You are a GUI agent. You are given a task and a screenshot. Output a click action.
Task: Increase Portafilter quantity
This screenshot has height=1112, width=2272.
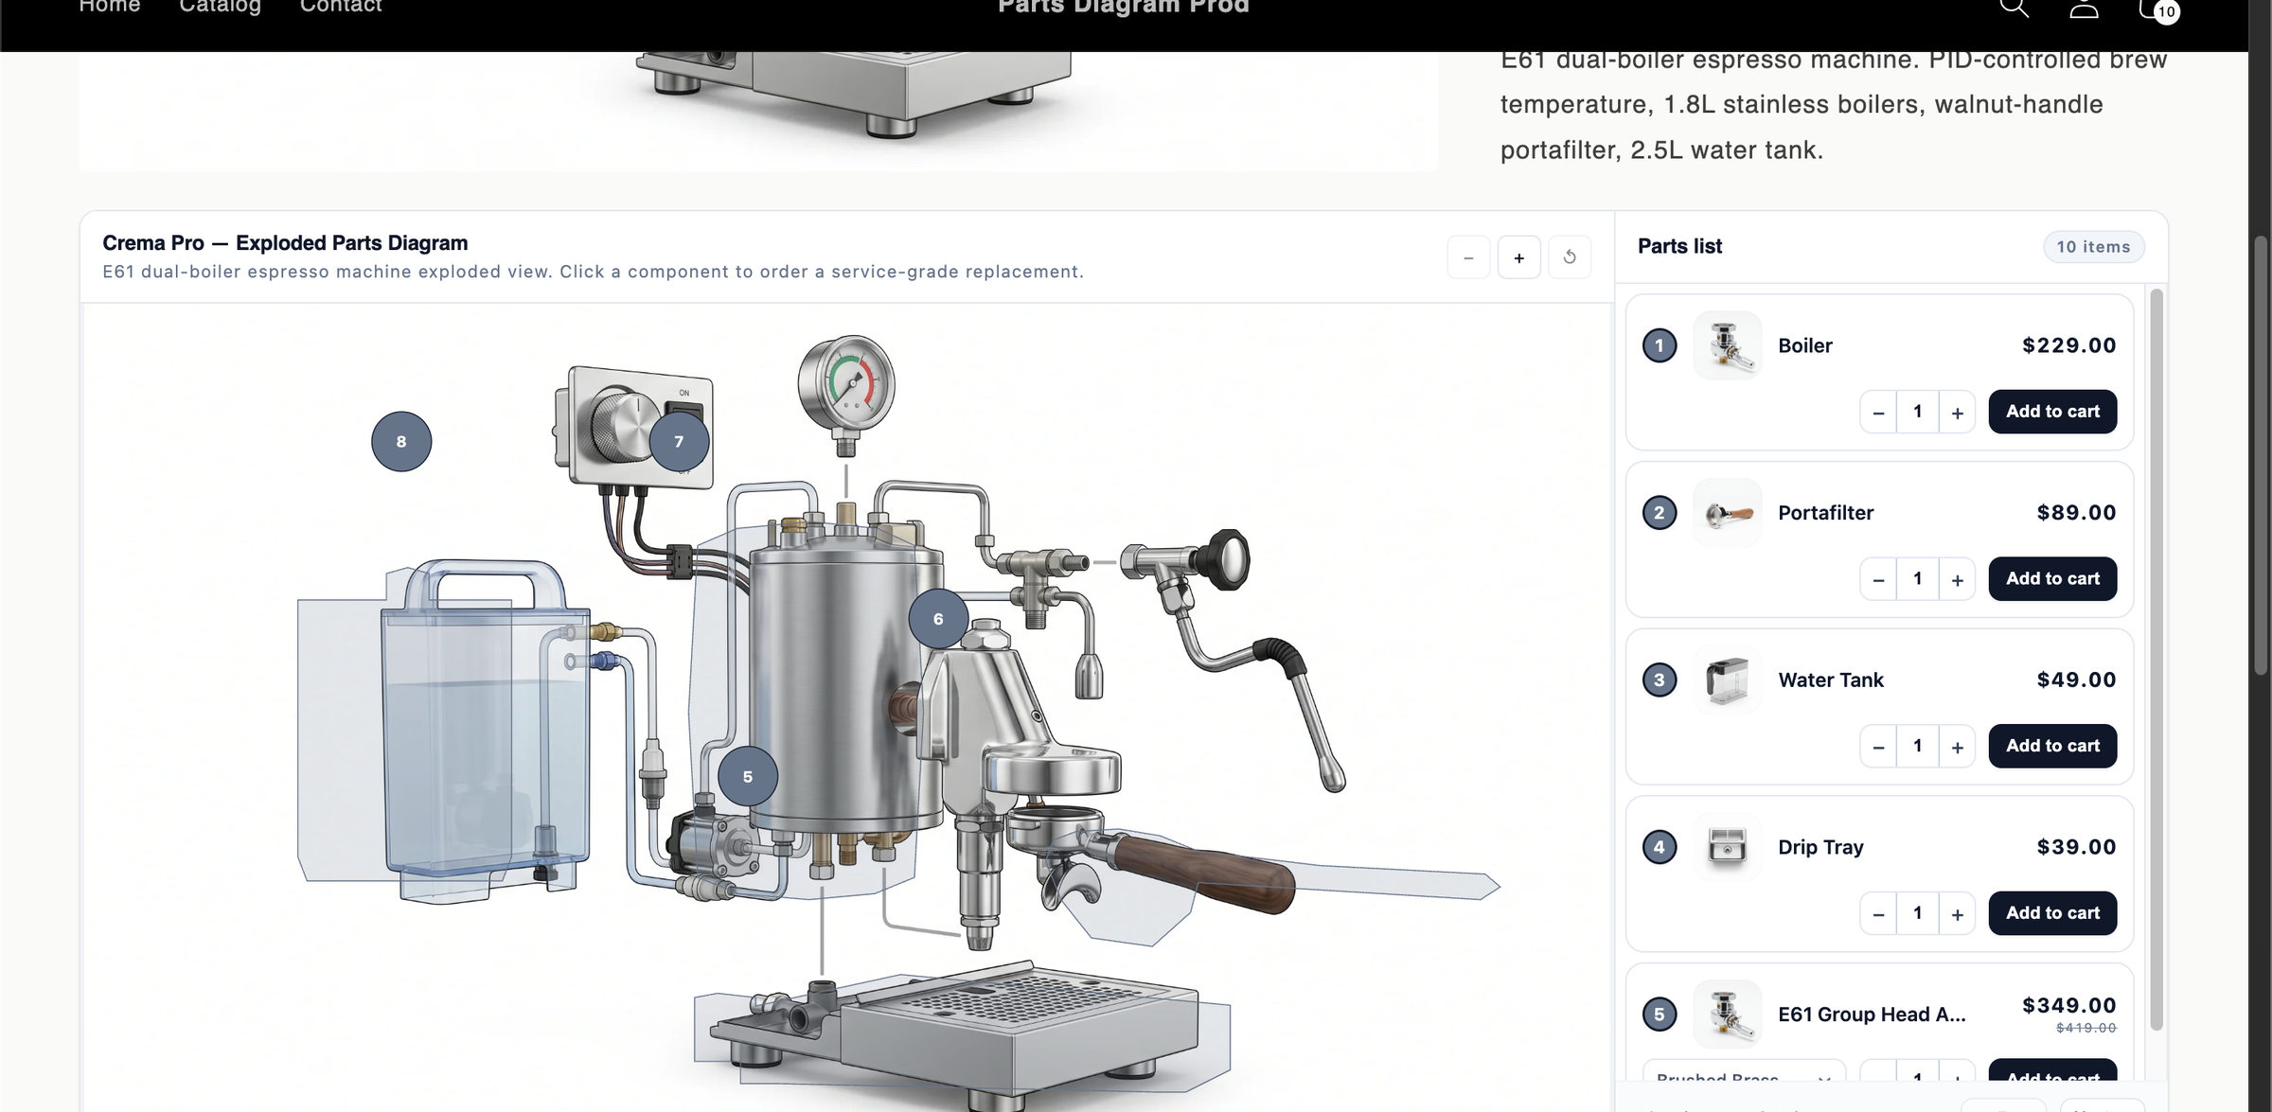[x=1957, y=579]
